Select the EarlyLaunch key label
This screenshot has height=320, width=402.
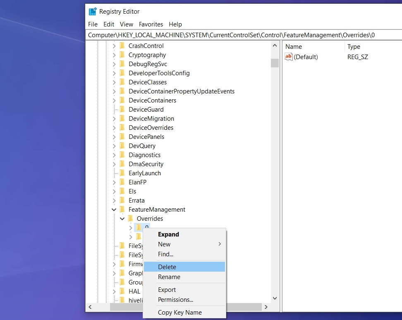(145, 173)
